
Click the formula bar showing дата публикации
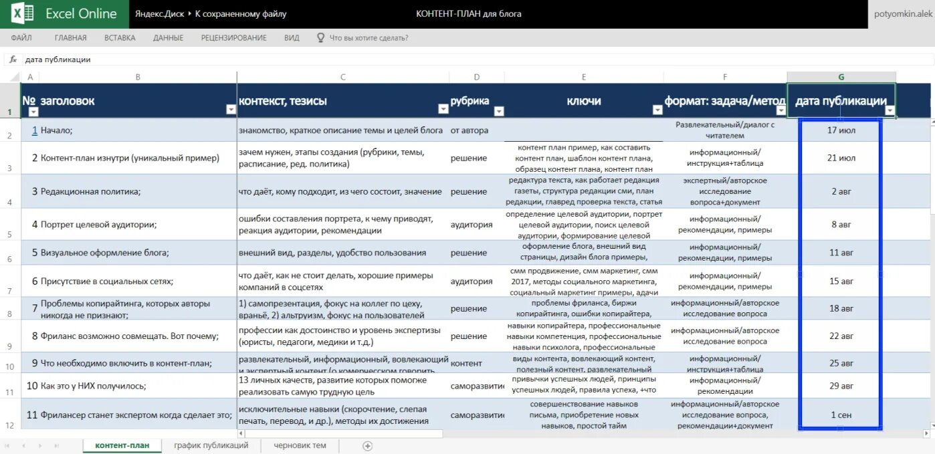(478, 60)
